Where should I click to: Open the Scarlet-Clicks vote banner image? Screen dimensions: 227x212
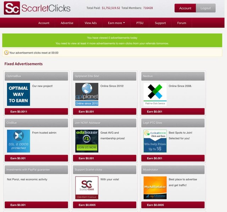tap(87, 188)
